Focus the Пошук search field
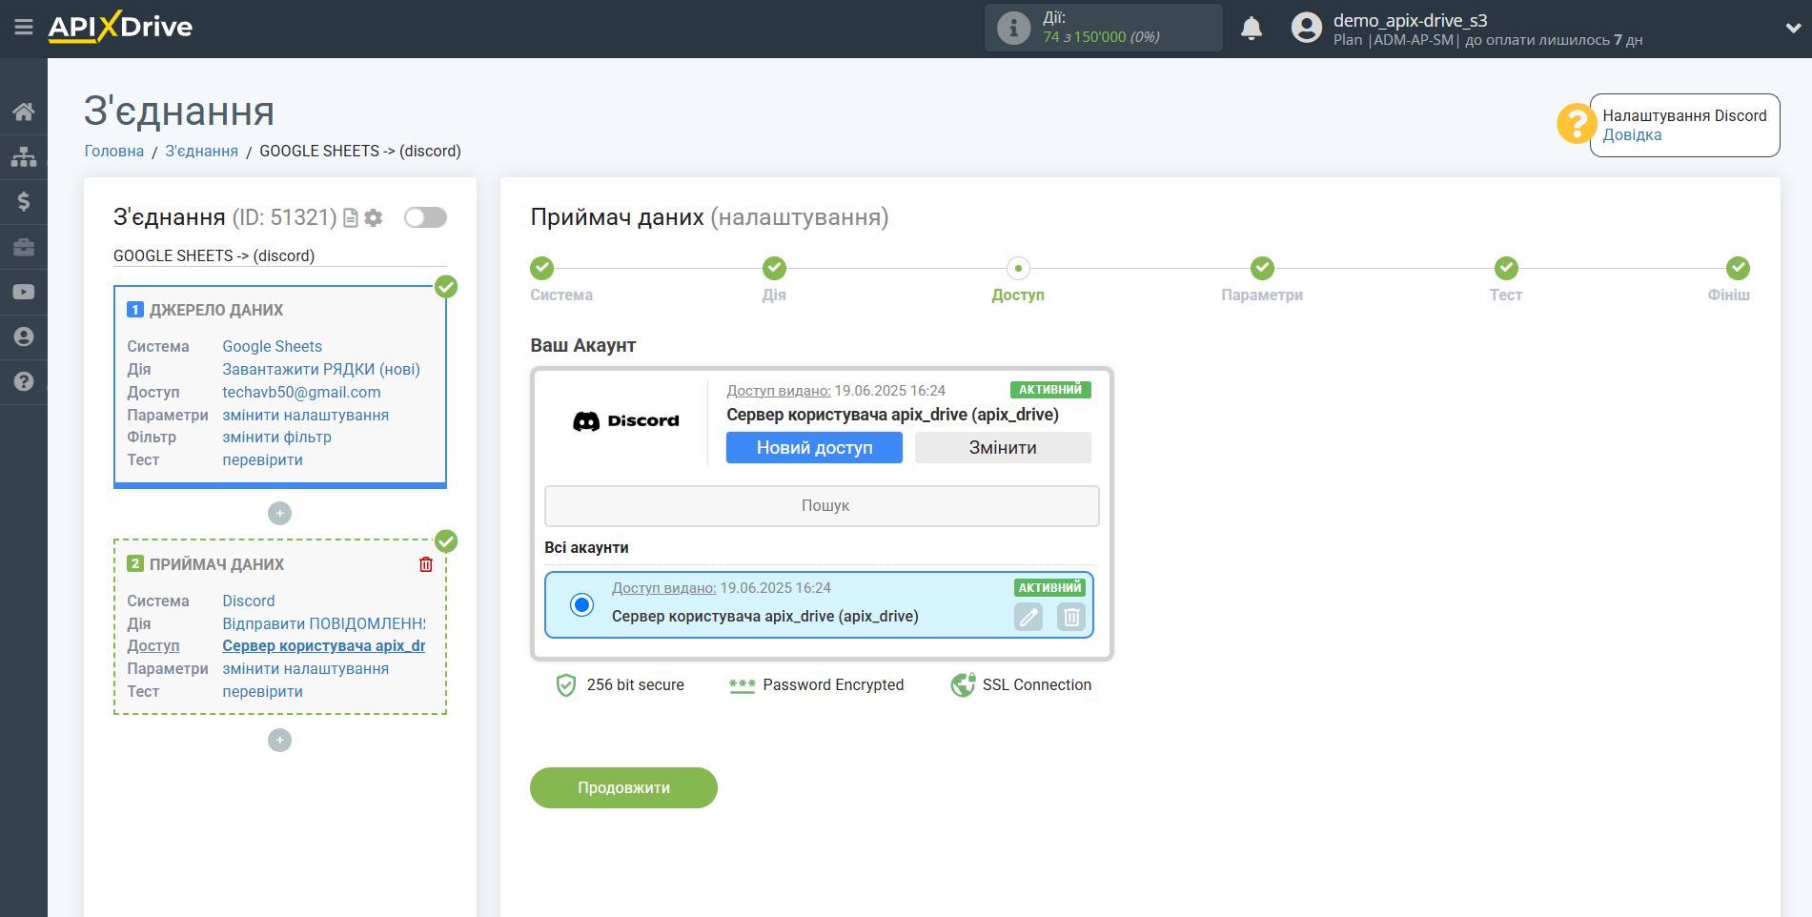The height and width of the screenshot is (917, 1812). click(822, 506)
